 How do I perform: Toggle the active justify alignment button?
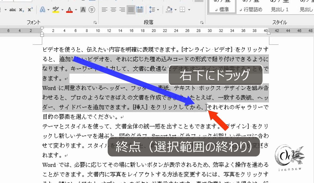pyautogui.click(x=131, y=10)
